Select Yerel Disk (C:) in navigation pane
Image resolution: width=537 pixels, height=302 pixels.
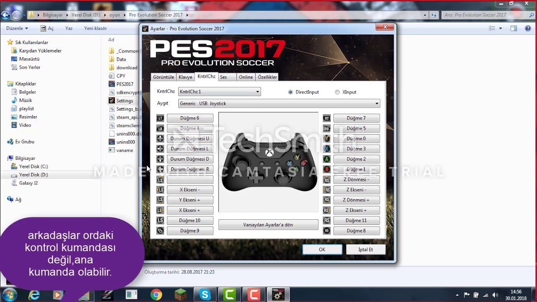click(34, 167)
